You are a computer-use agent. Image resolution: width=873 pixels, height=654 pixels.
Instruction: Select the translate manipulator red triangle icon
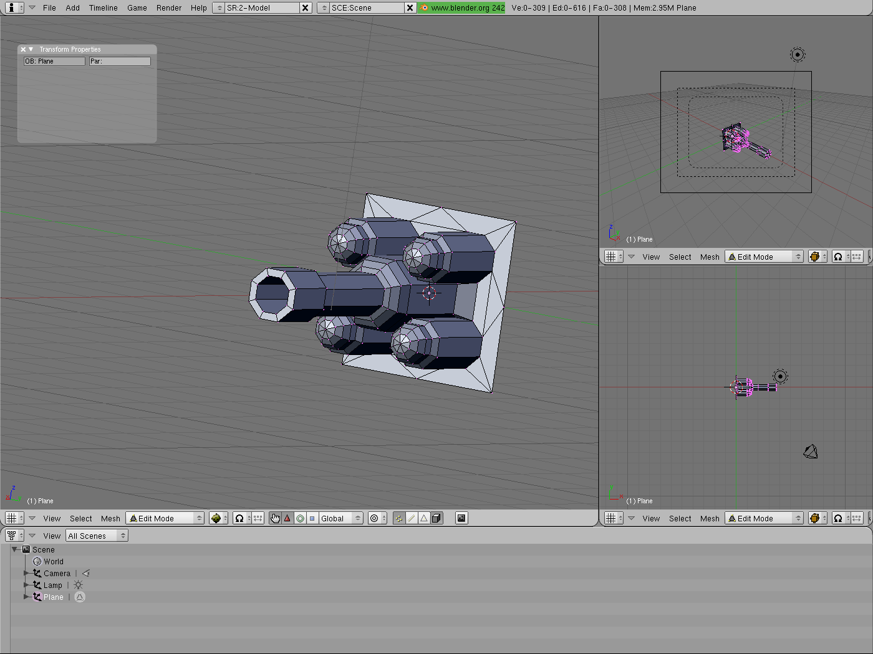287,518
